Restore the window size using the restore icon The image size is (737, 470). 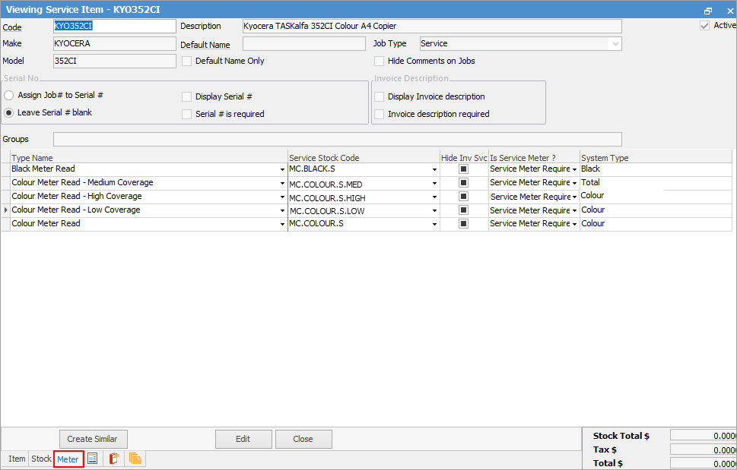tap(708, 11)
